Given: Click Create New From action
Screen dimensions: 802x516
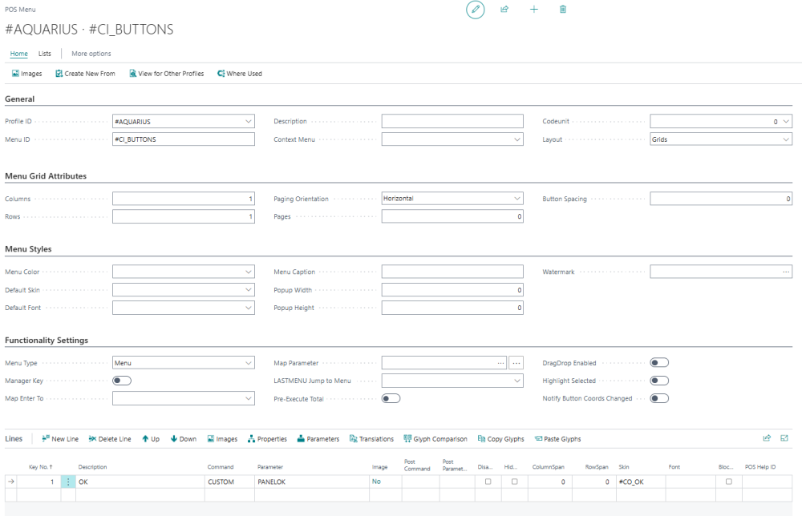Looking at the screenshot, I should point(85,73).
